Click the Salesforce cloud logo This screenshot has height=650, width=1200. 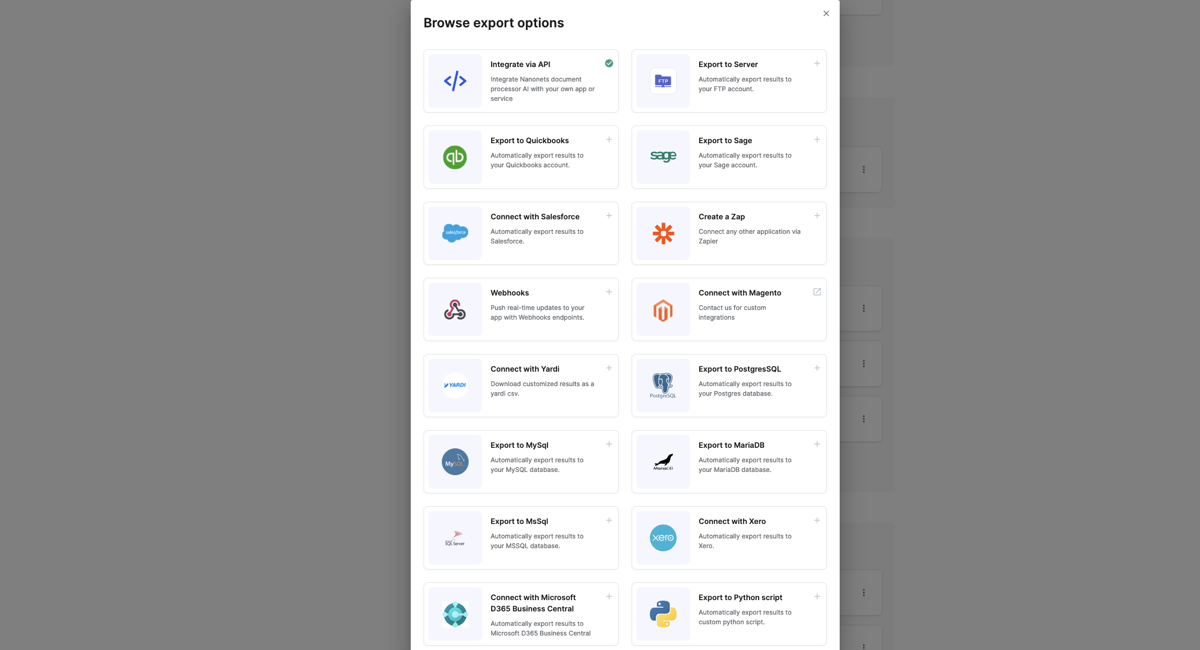coord(455,233)
